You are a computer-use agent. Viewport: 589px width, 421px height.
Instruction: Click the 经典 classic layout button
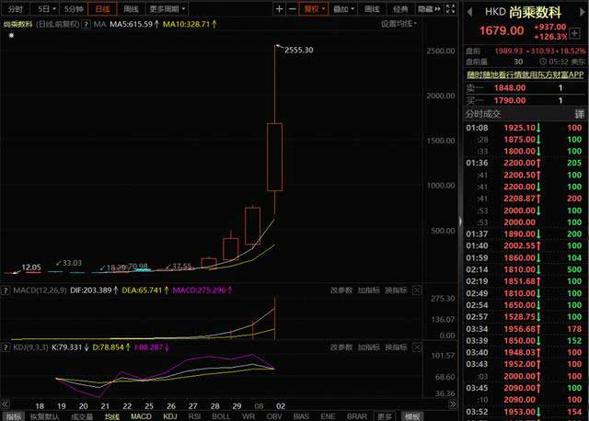400,9
